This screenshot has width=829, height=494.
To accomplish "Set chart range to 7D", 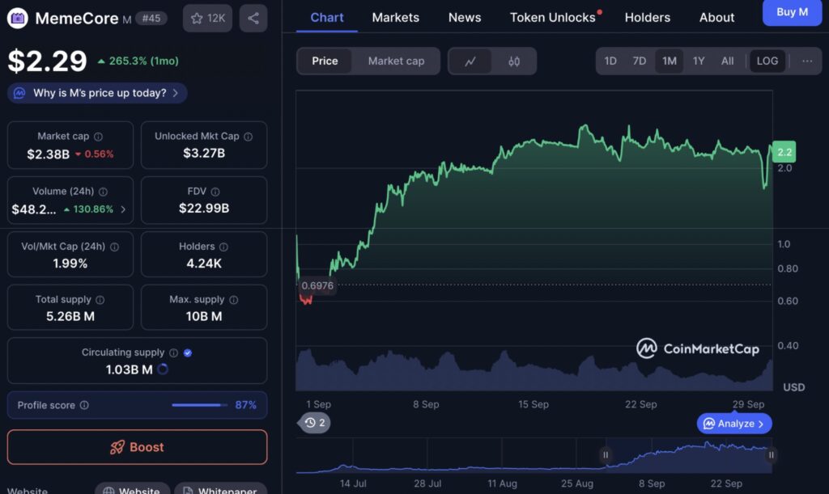I will [640, 61].
